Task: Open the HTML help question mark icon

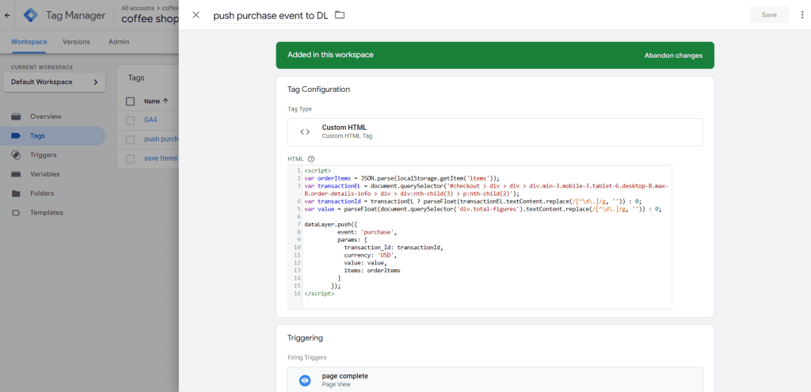Action: click(x=311, y=159)
